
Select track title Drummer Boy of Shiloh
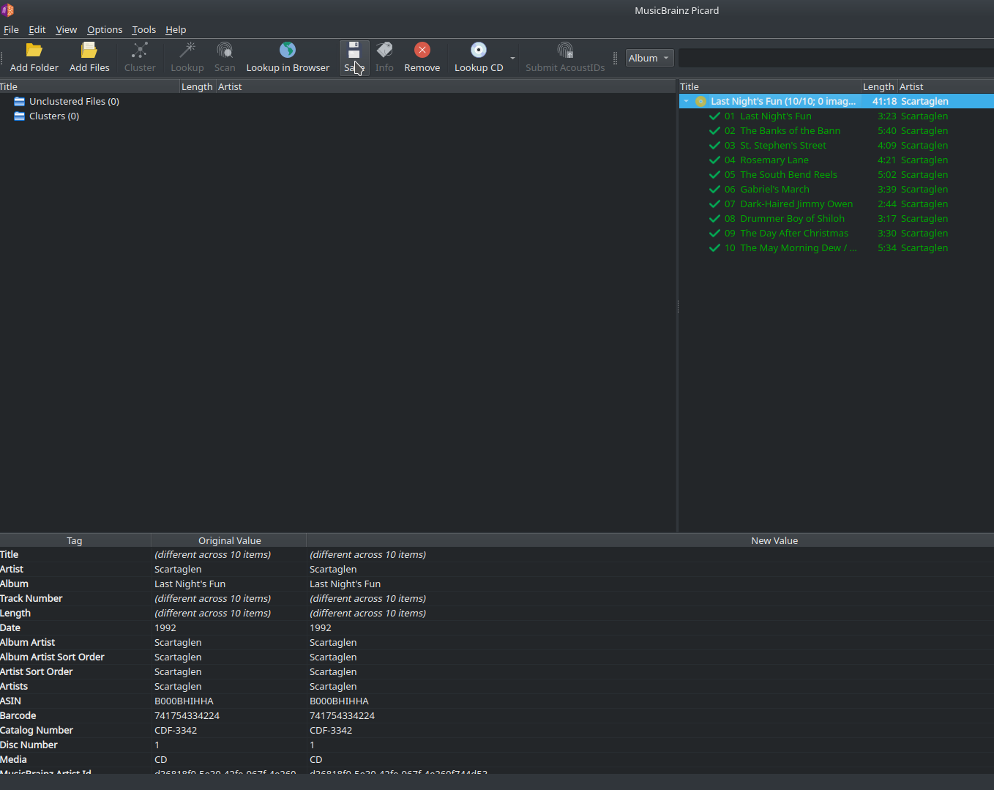tap(792, 219)
